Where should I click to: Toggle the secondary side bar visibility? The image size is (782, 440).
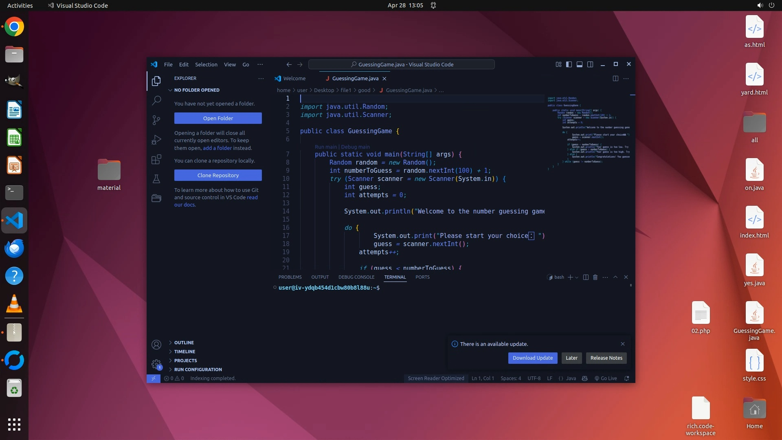pyautogui.click(x=590, y=64)
